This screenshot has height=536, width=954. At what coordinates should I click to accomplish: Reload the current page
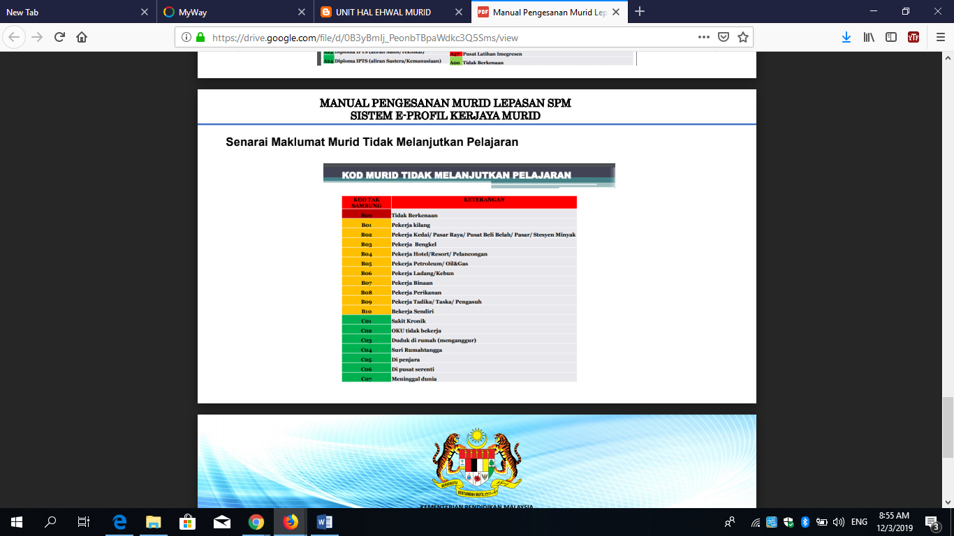pos(59,37)
